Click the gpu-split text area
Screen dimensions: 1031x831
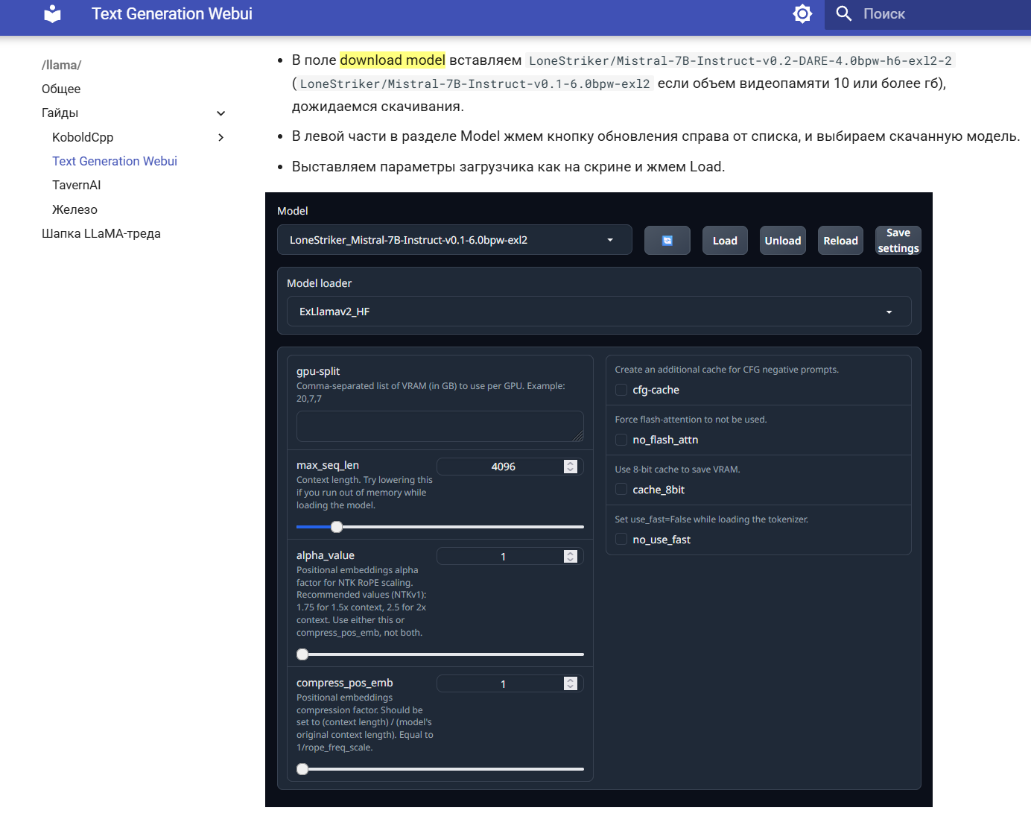pyautogui.click(x=440, y=426)
